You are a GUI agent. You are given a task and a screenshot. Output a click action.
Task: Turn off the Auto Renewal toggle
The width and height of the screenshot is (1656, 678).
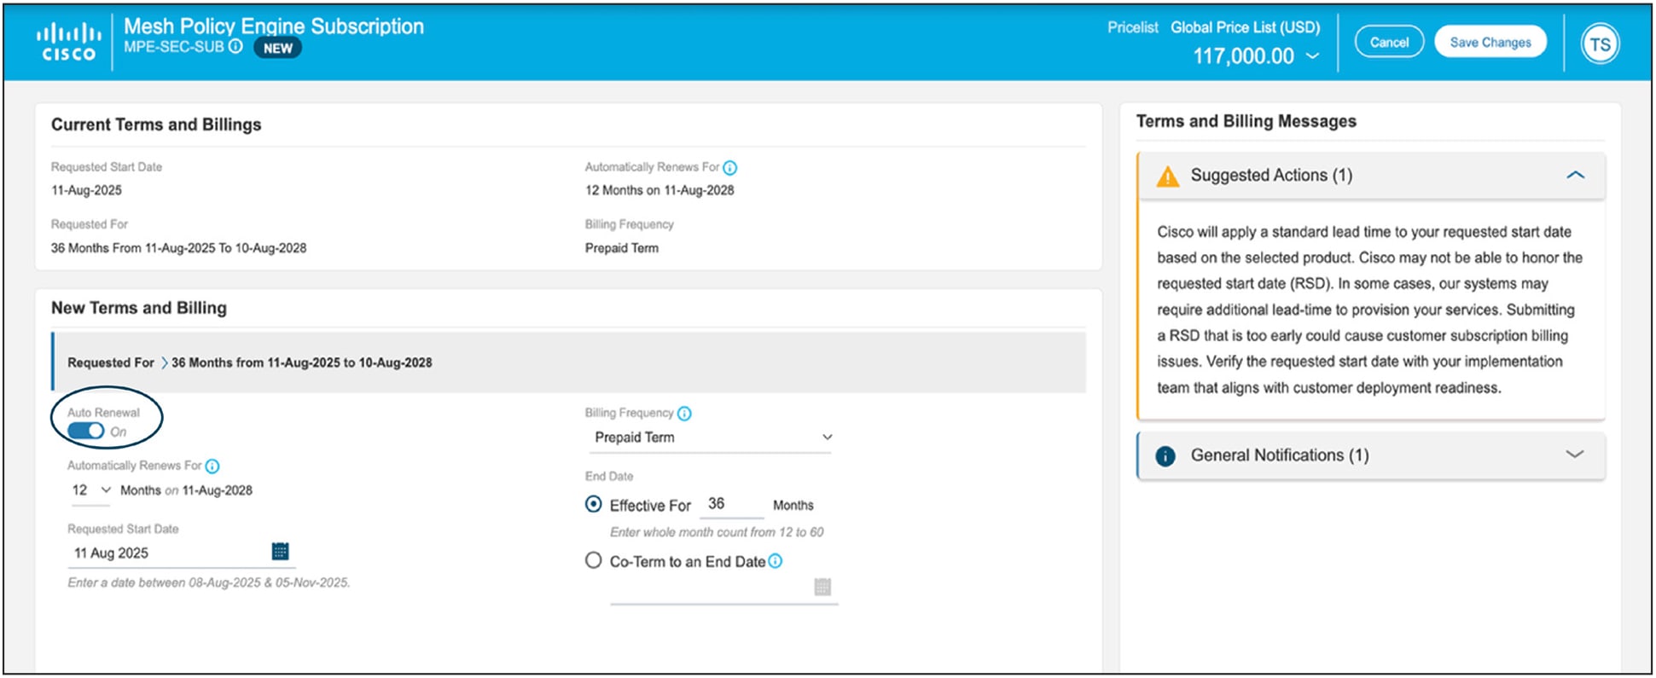pyautogui.click(x=85, y=432)
